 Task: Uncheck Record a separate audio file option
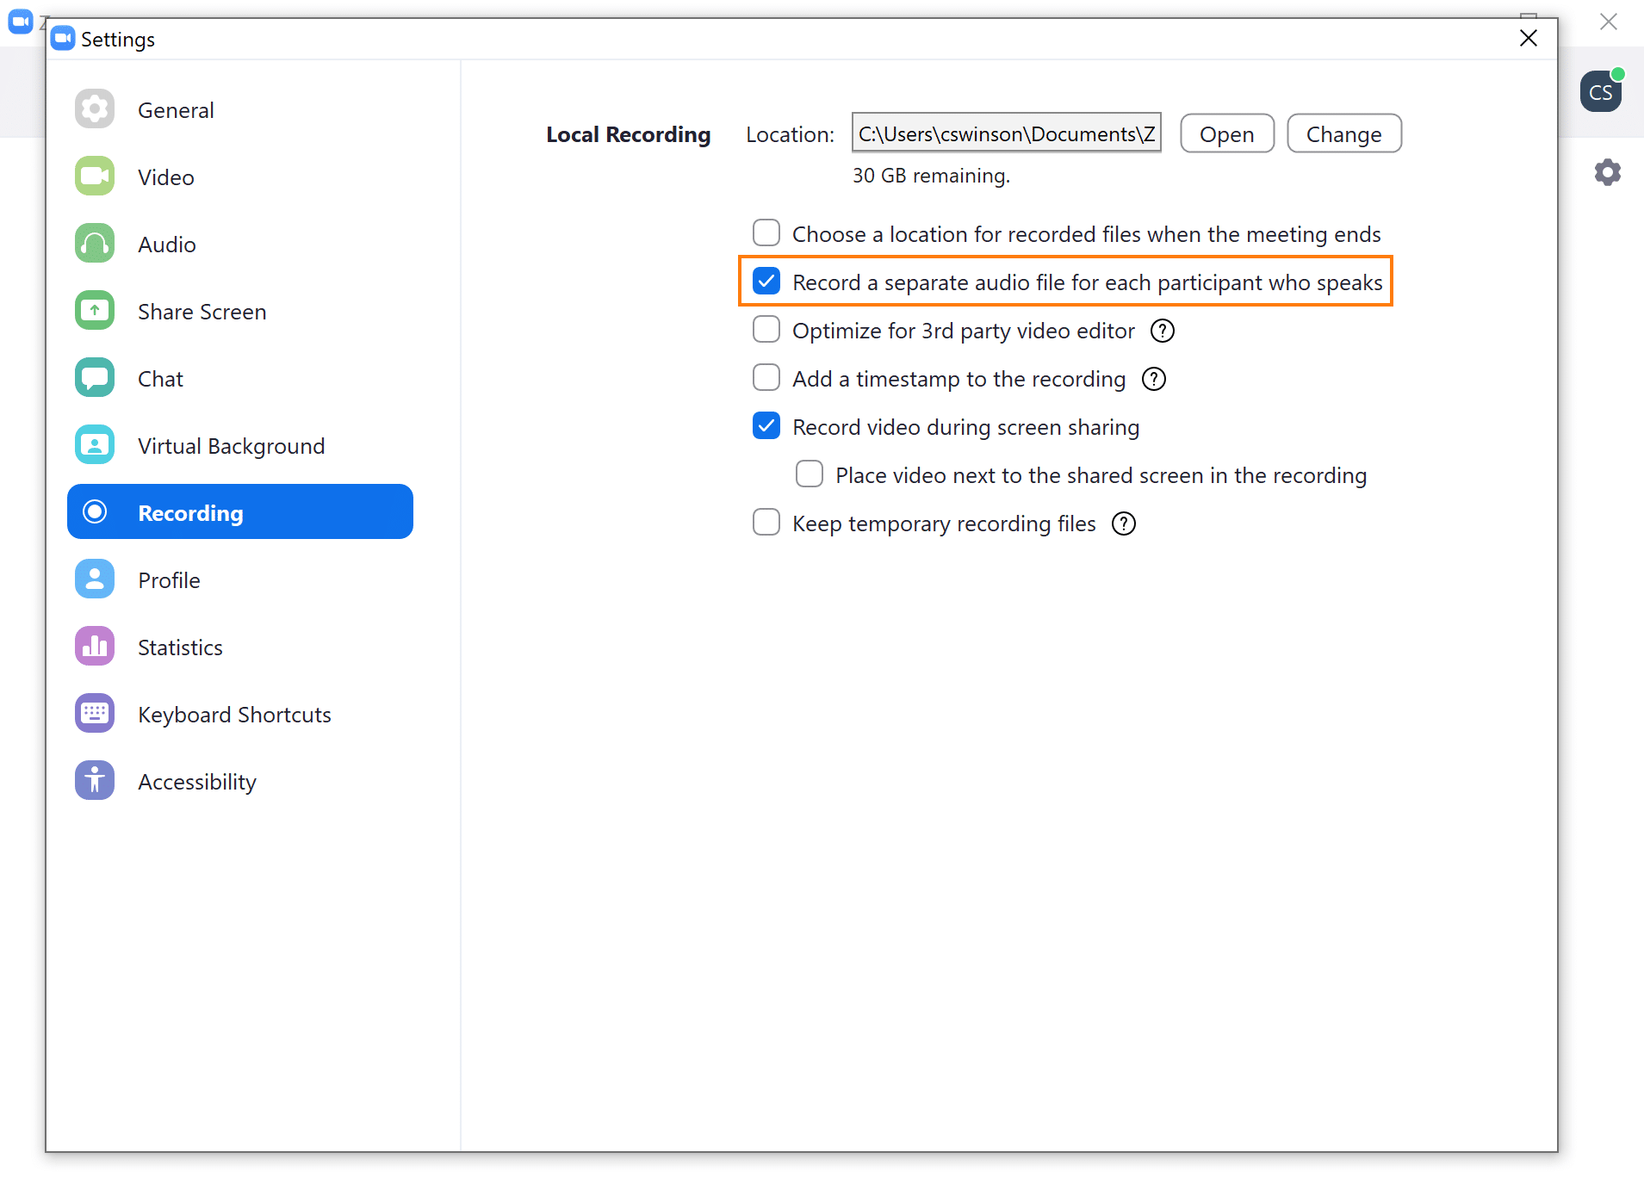pyautogui.click(x=766, y=282)
